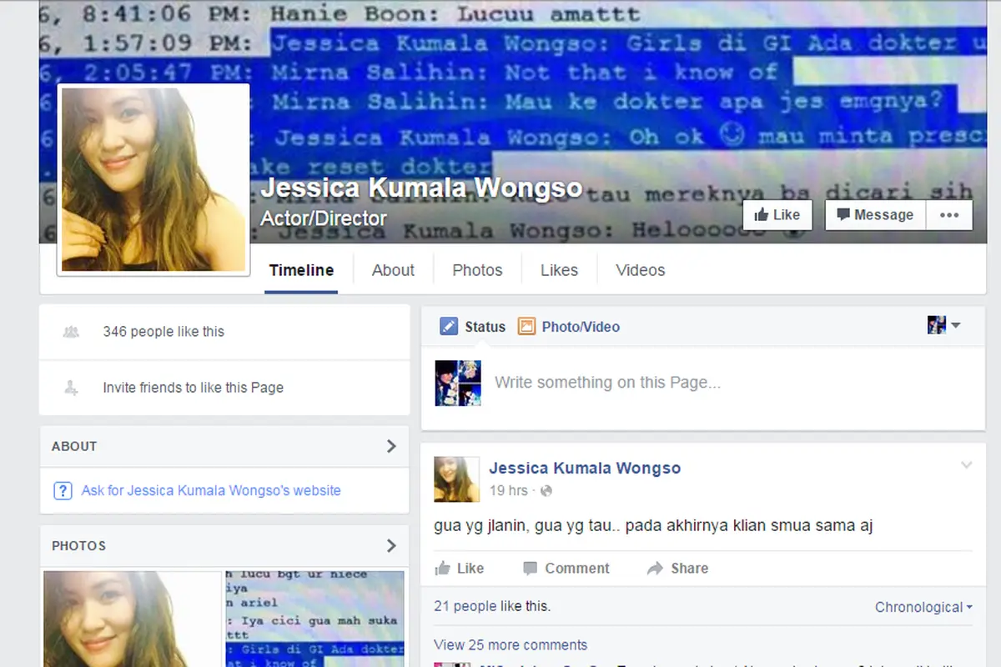This screenshot has width=1001, height=667.
Task: Open the Videos tab
Action: coord(641,270)
